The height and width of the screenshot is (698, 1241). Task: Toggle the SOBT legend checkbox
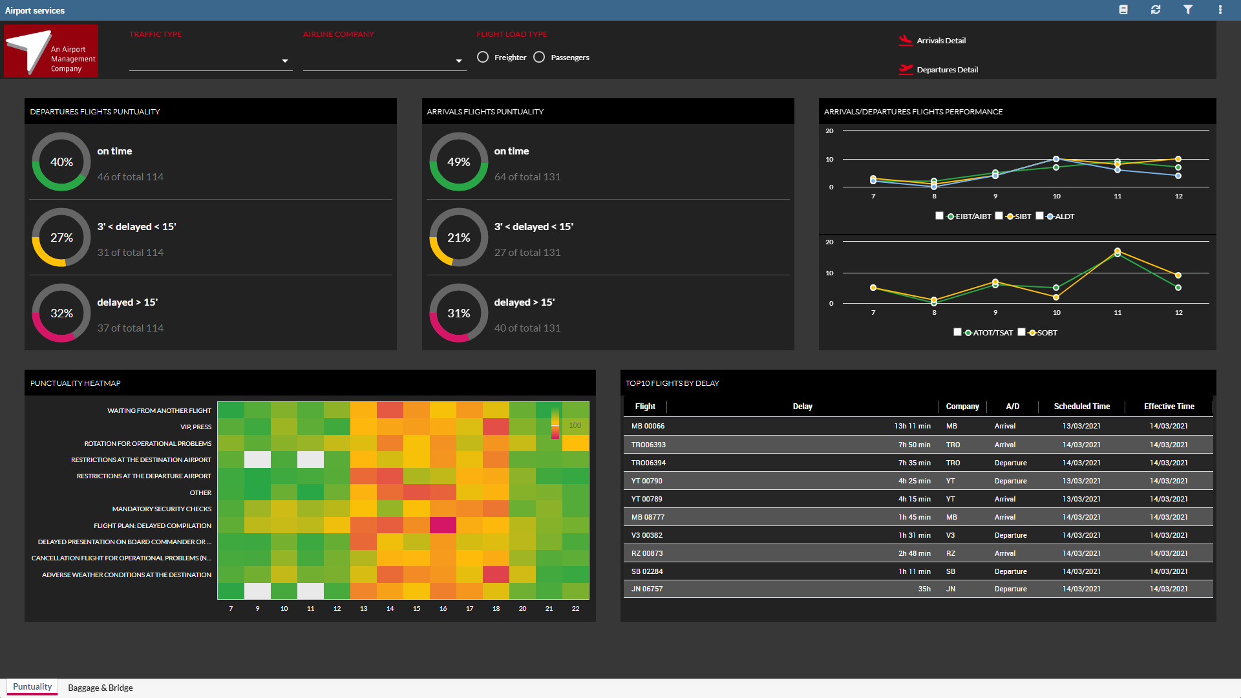point(1021,332)
